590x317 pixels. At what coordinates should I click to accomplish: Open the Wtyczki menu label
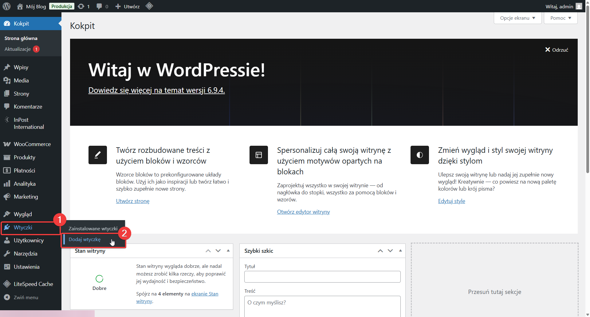[23, 228]
